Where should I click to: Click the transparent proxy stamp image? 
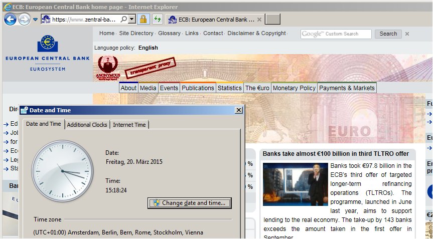coord(150,68)
